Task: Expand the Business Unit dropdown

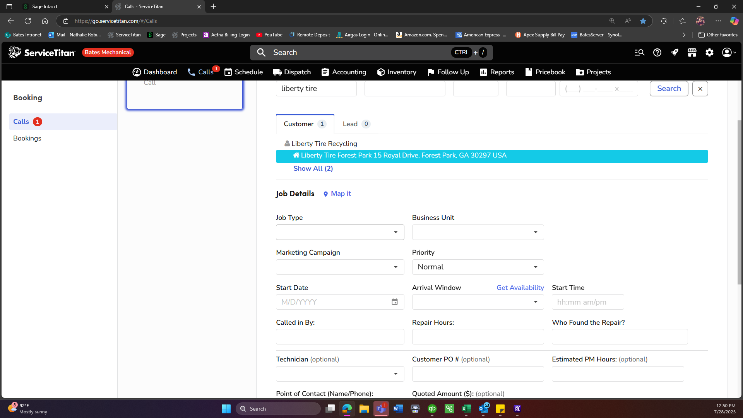Action: (478, 232)
